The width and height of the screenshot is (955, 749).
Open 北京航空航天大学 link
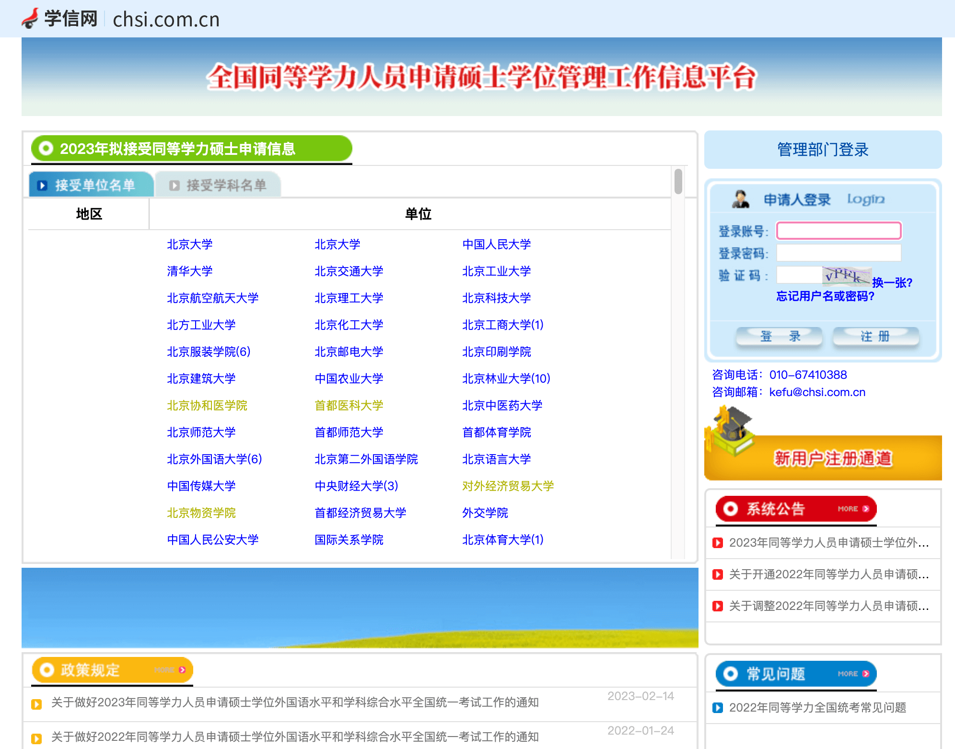pos(213,298)
